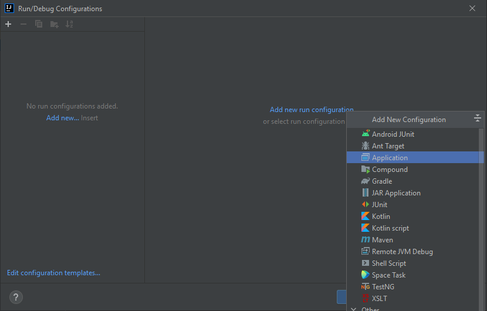The width and height of the screenshot is (487, 311).
Task: Click the Ant Target bug icon
Action: (x=366, y=146)
